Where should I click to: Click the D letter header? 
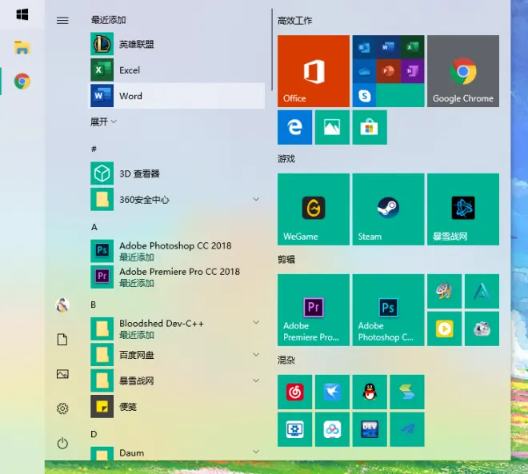94,434
